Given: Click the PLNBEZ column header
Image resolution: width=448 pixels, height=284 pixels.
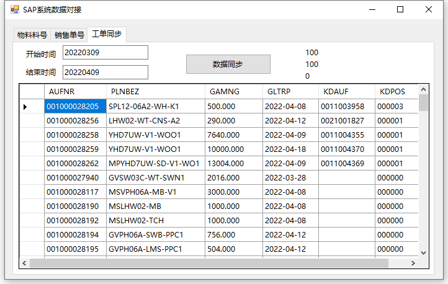Looking at the screenshot, I should coord(155,91).
